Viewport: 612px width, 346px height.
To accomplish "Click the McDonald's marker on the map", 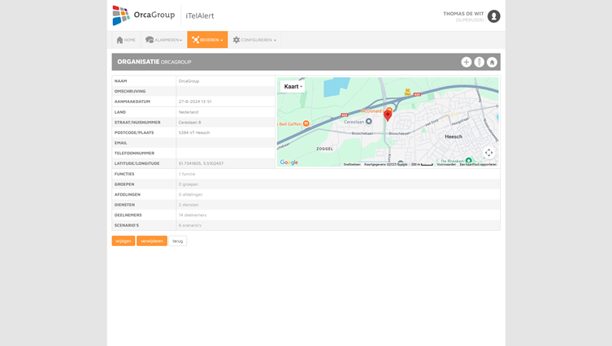I will point(389,110).
